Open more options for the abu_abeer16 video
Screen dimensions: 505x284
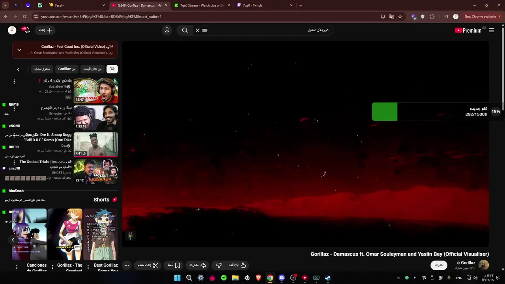[x=14, y=81]
